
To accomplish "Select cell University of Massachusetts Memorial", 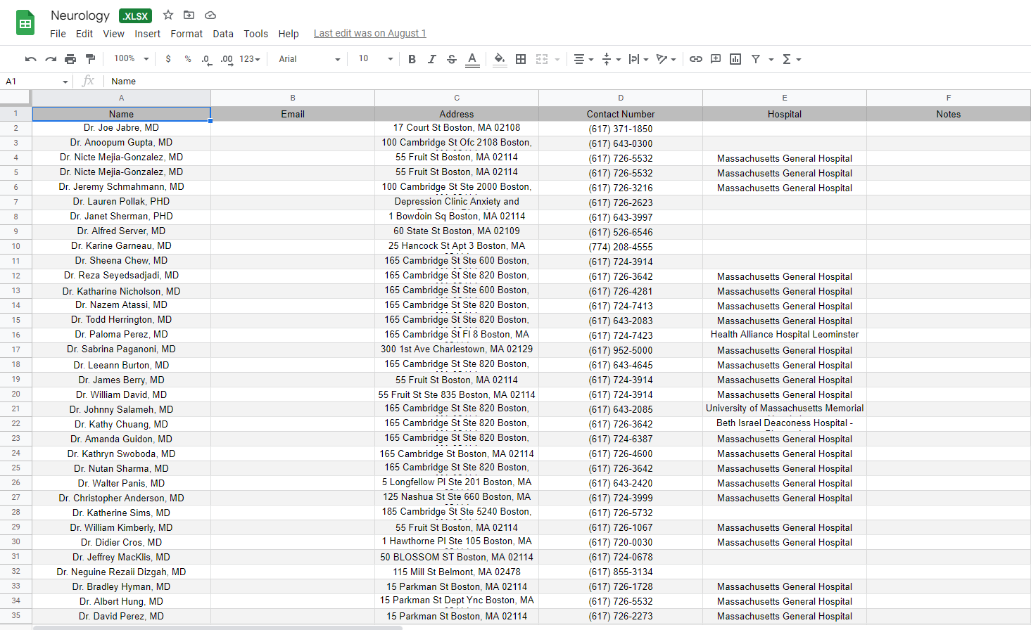I will [x=785, y=409].
